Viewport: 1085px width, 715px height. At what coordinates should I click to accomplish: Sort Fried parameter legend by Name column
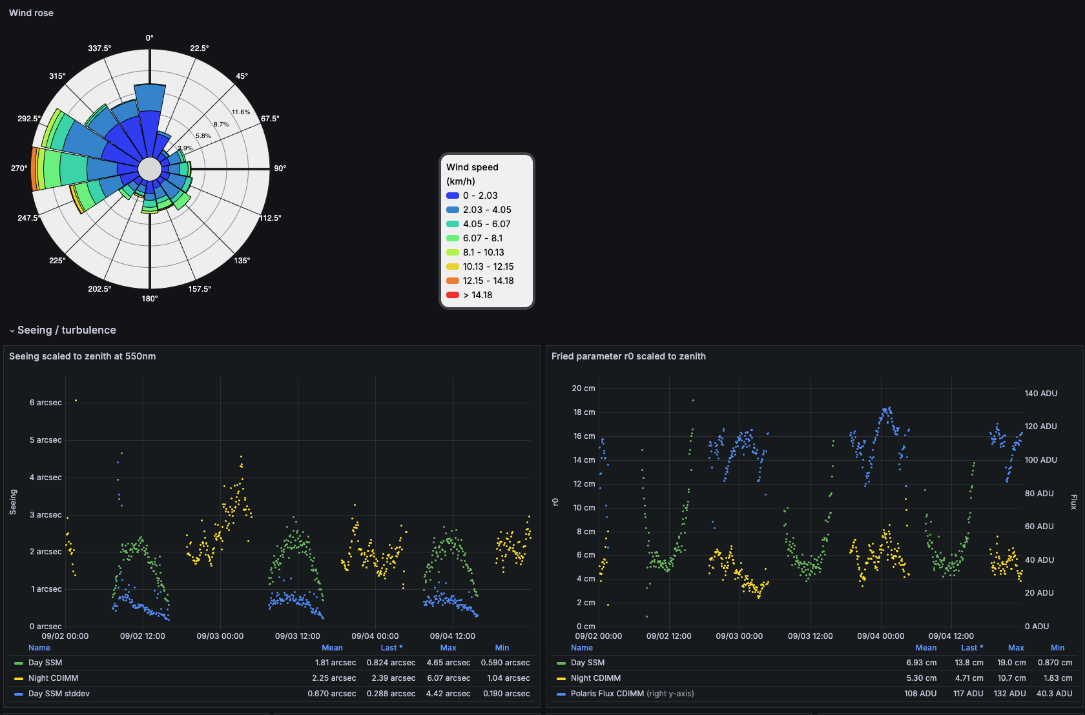[x=582, y=647]
